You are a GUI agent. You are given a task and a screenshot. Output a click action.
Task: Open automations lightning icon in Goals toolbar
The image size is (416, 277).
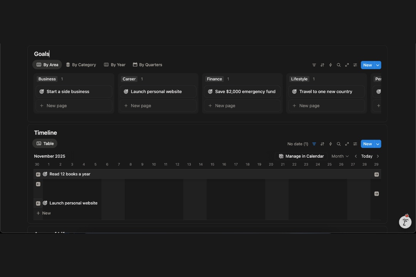coord(330,65)
